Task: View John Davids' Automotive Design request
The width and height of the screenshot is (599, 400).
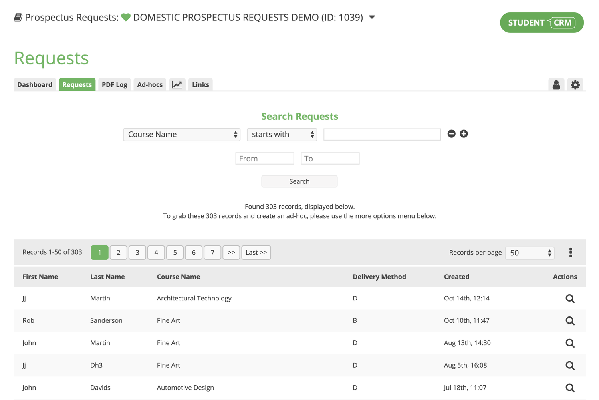Action: click(570, 387)
